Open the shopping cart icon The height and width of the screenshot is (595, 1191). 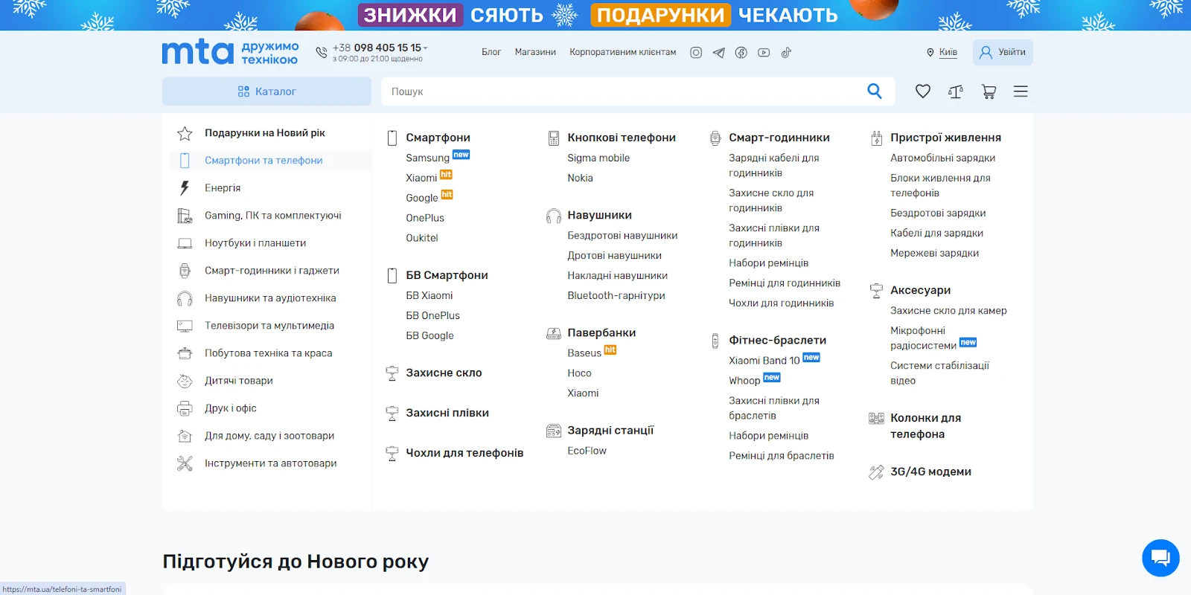989,91
